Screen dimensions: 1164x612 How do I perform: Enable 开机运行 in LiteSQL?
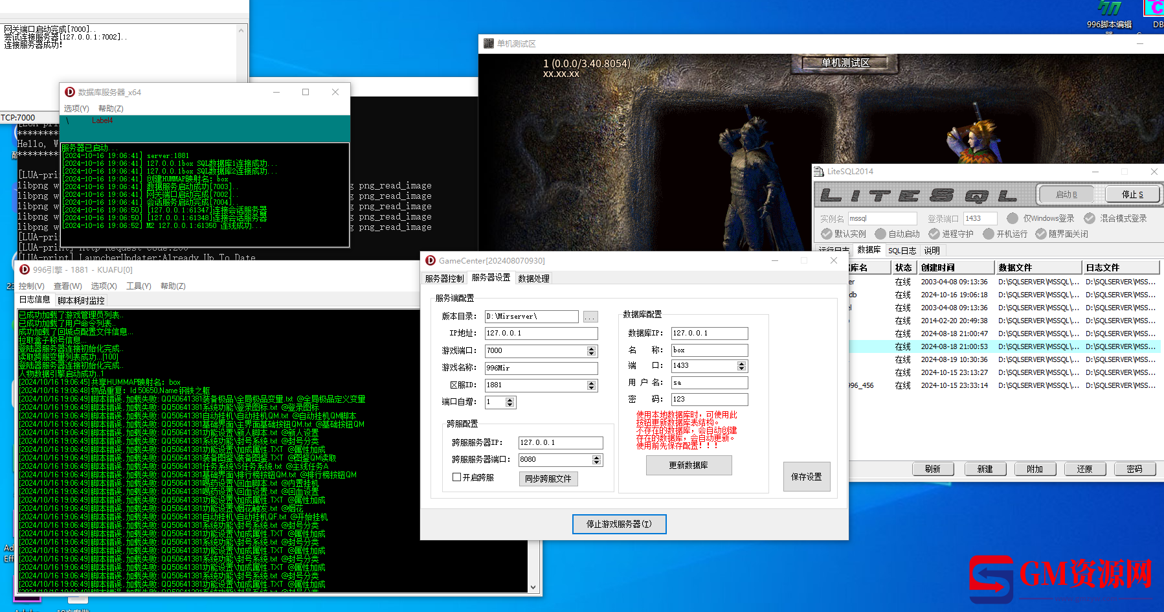[x=989, y=234]
